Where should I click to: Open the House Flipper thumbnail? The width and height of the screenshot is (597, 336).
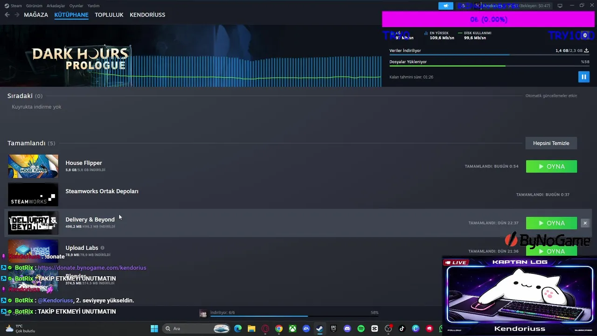pyautogui.click(x=33, y=166)
